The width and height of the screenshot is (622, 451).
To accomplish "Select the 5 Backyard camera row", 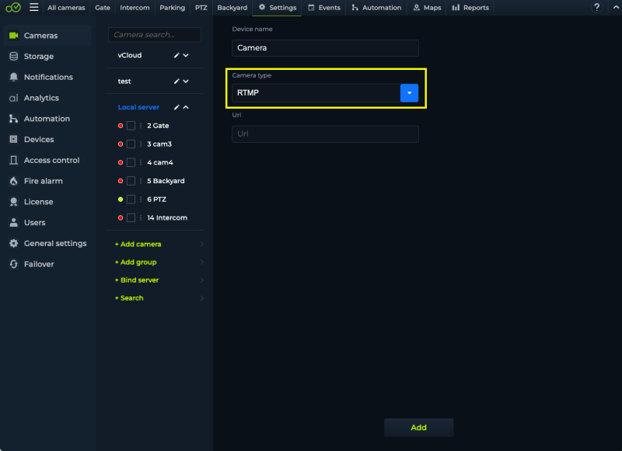I will (155, 181).
